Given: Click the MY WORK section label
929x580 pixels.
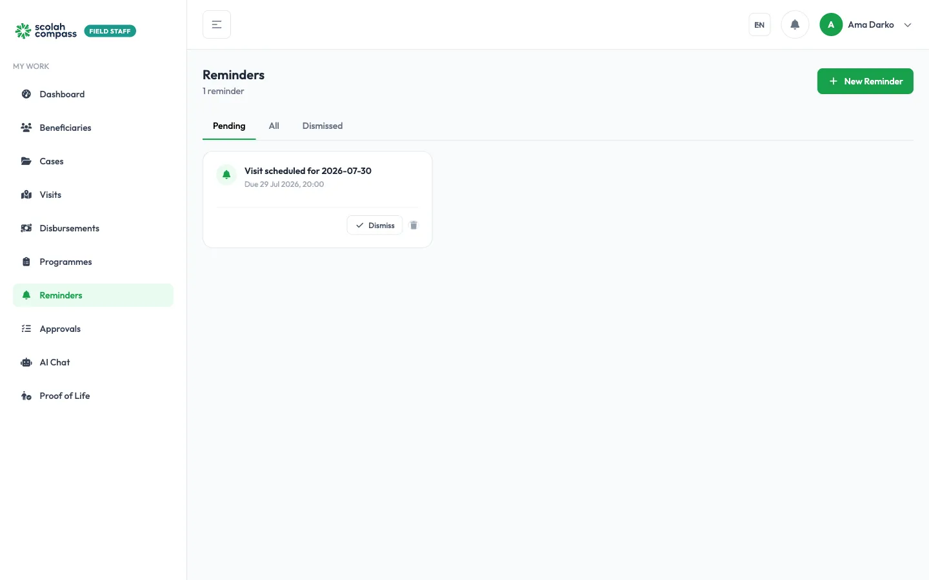Looking at the screenshot, I should pyautogui.click(x=31, y=66).
